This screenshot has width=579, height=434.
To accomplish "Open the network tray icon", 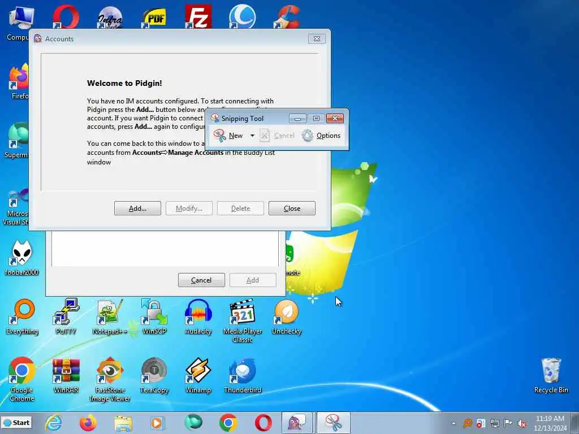I will (494, 423).
